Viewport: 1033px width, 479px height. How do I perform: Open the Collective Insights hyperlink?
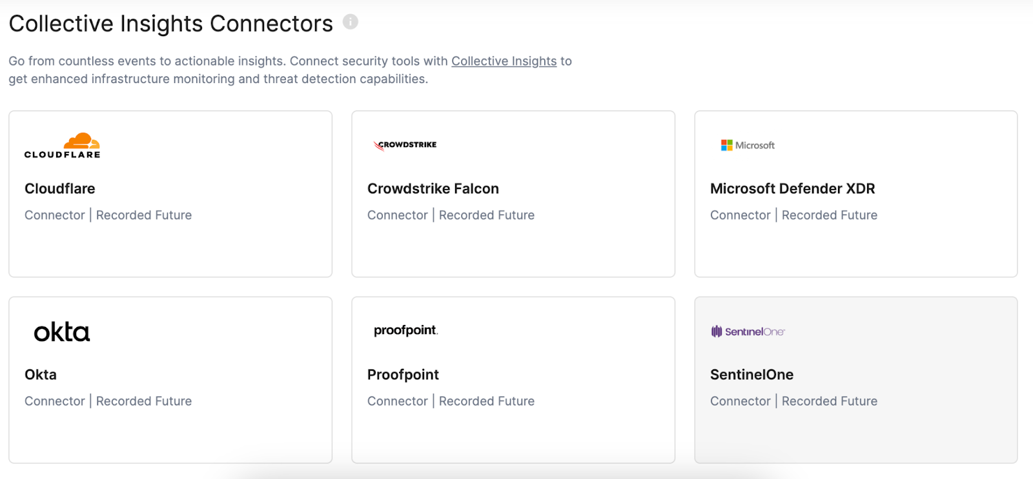coord(504,61)
